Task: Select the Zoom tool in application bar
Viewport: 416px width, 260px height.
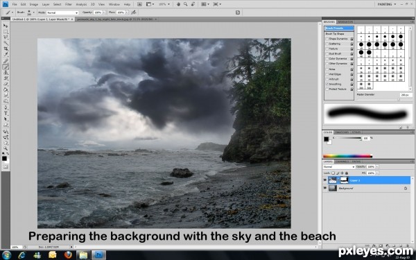Action: tap(185, 4)
